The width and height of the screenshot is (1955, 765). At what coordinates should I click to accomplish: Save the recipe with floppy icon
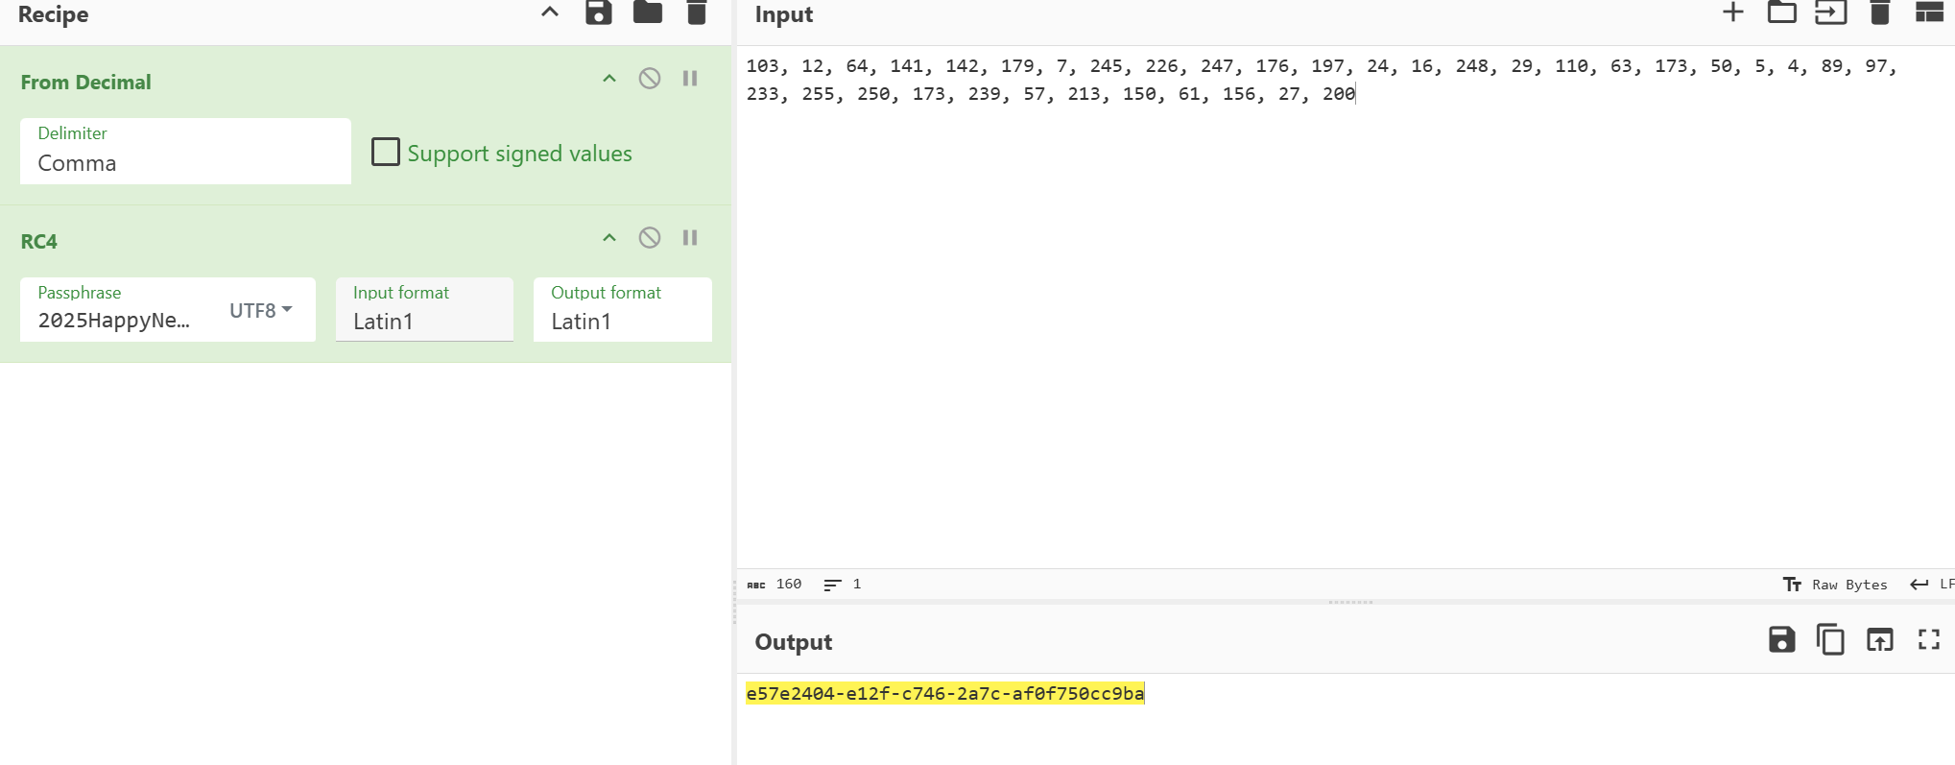599,12
